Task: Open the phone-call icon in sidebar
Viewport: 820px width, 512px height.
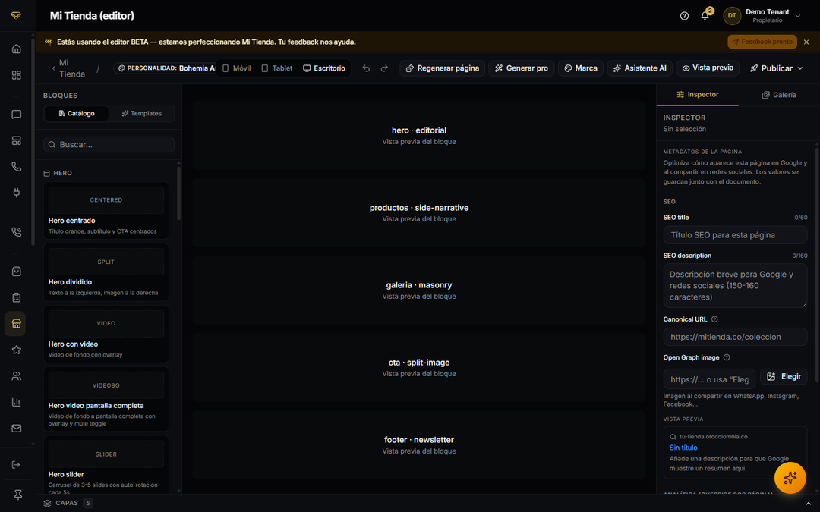Action: pyautogui.click(x=16, y=232)
